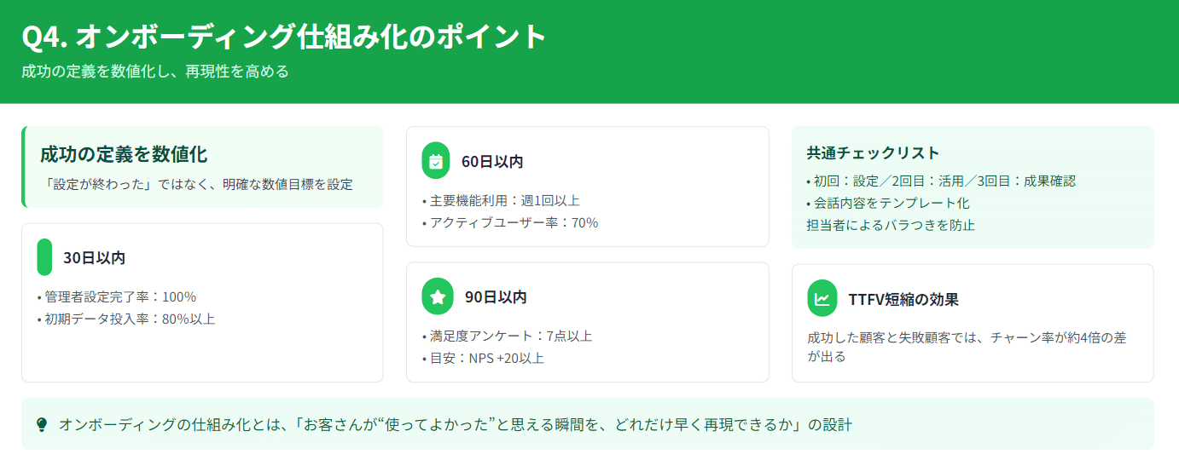This screenshot has height=460, width=1179.
Task: Click the TTFV短縮の効果 heading
Action: pyautogui.click(x=903, y=300)
